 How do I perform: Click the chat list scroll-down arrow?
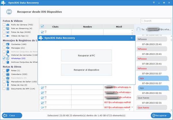tap(132, 107)
